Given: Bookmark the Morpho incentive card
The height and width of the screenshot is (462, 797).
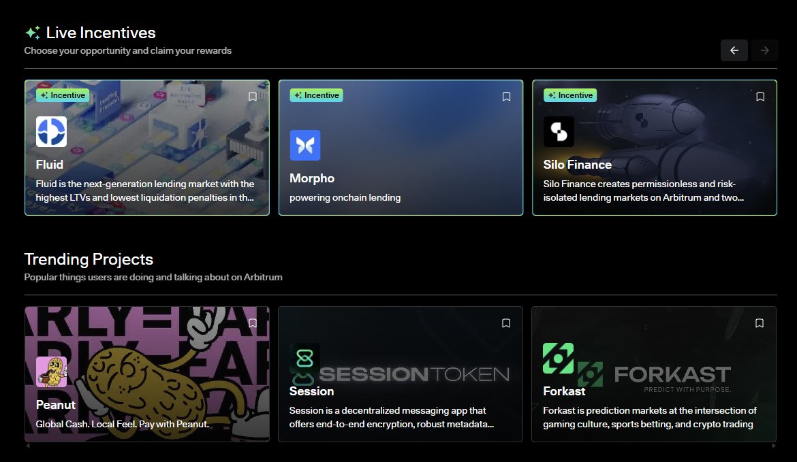Looking at the screenshot, I should [x=506, y=97].
